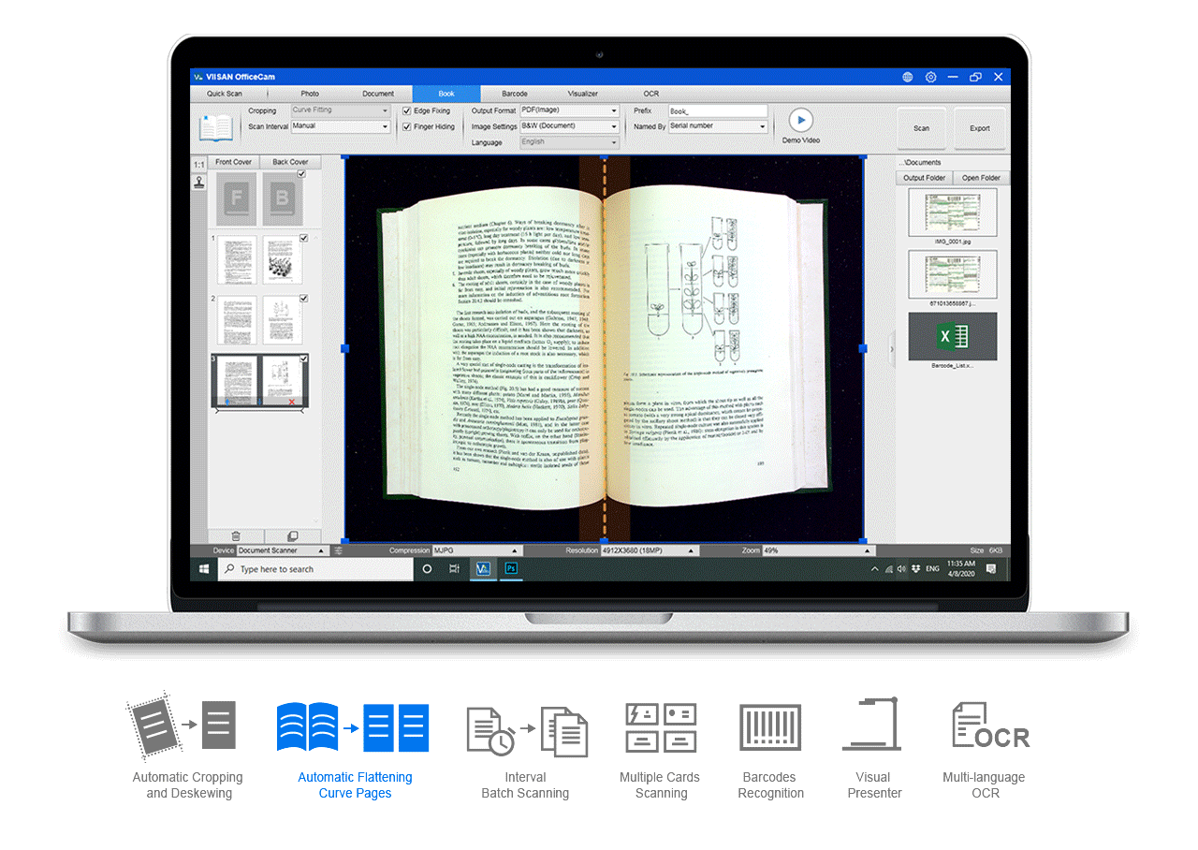The height and width of the screenshot is (850, 1198).
Task: Click the red X on page 3 thumbnail
Action: [x=292, y=402]
